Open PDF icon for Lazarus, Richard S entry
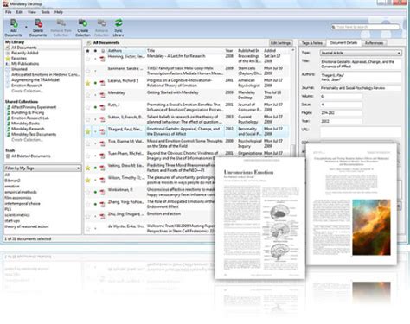The width and height of the screenshot is (410, 324). 102,83
